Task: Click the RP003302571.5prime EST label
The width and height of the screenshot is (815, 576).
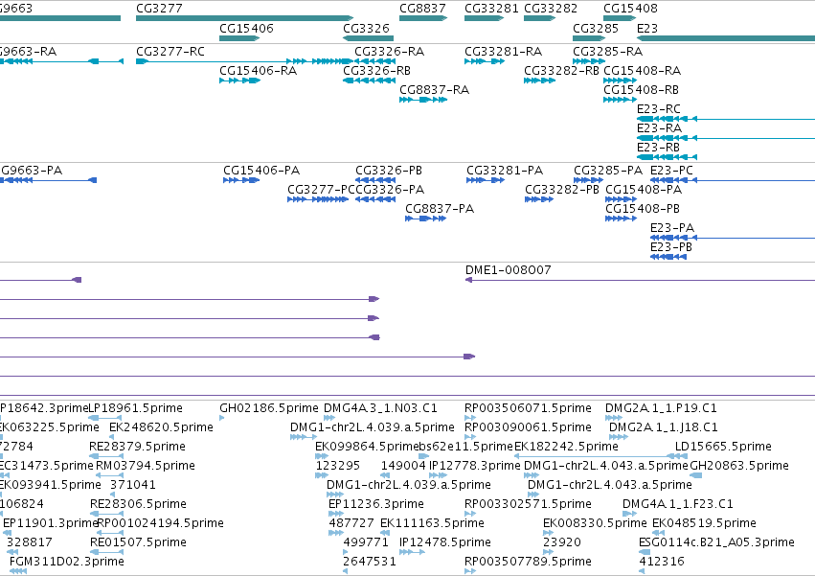Action: coord(528,504)
